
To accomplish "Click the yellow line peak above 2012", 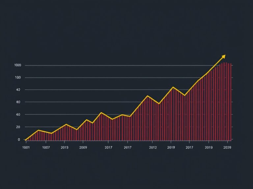I will point(148,96).
